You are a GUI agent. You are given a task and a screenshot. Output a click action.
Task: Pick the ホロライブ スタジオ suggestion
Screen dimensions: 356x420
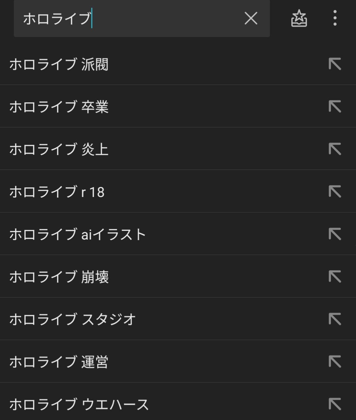[x=73, y=319]
